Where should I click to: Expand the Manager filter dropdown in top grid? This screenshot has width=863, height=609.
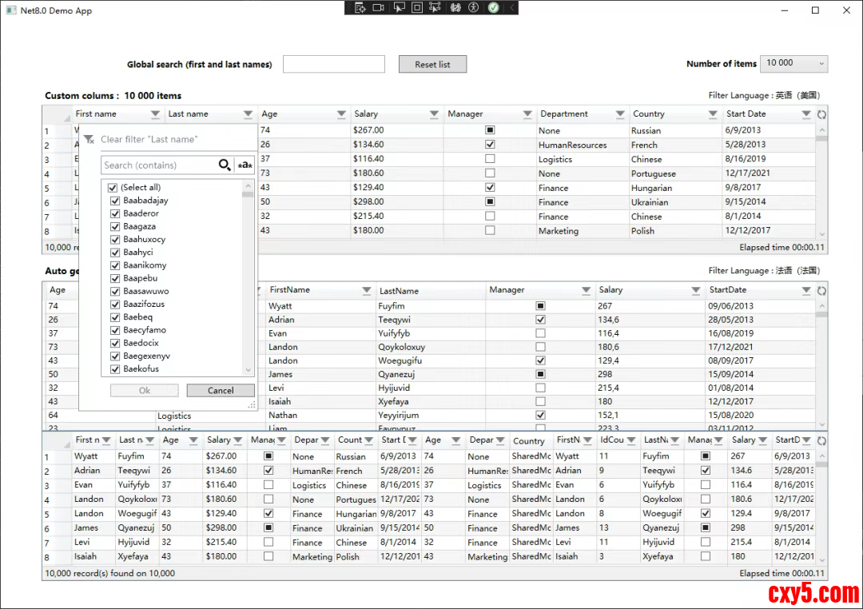pyautogui.click(x=527, y=114)
